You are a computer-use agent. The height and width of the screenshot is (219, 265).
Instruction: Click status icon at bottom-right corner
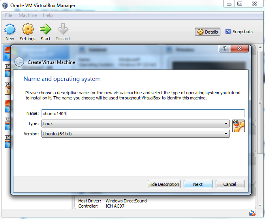pos(252,213)
